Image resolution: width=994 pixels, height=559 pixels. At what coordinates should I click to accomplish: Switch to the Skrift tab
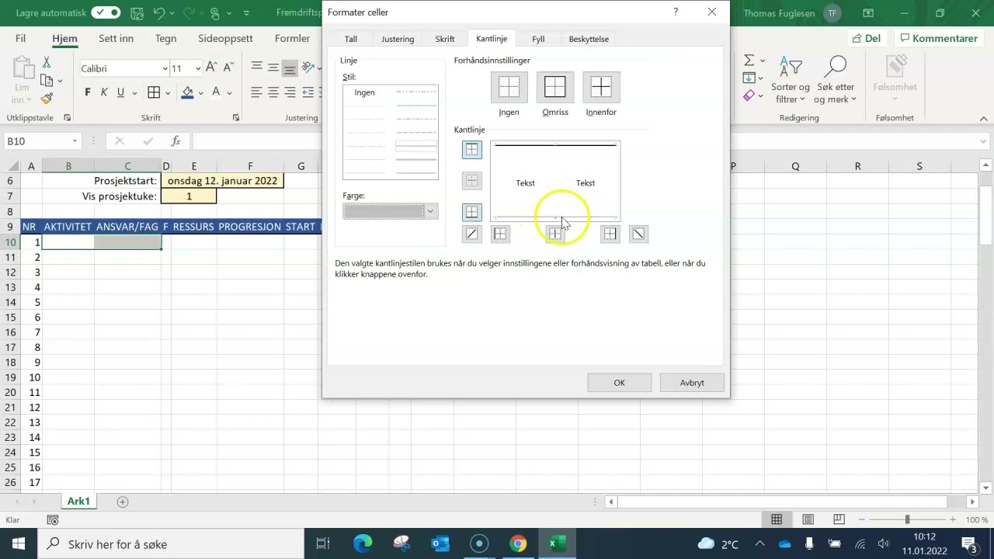point(445,39)
